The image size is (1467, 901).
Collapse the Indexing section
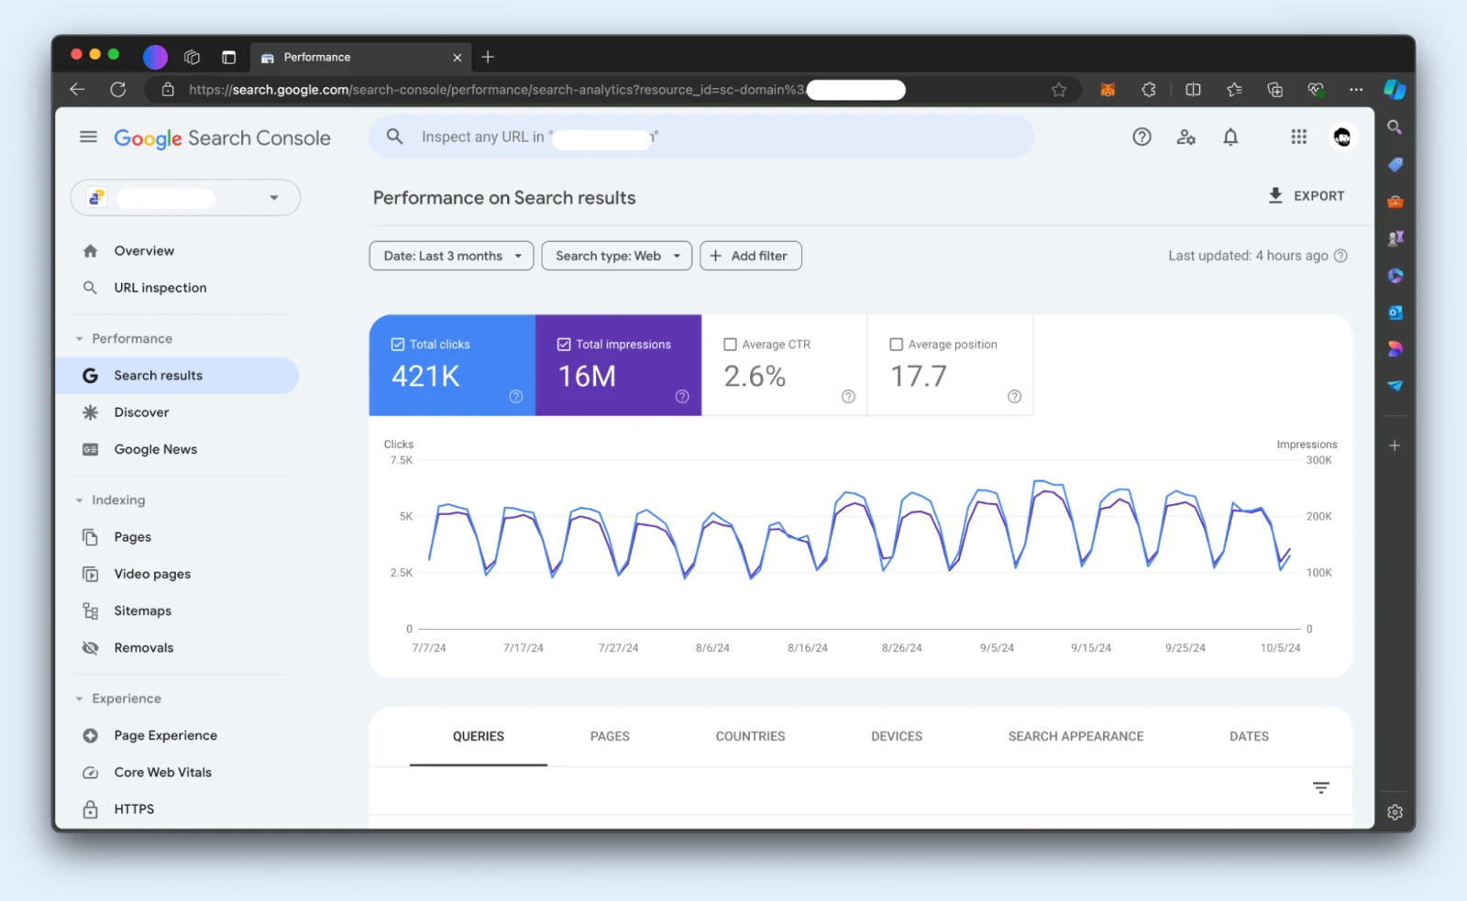pos(79,500)
